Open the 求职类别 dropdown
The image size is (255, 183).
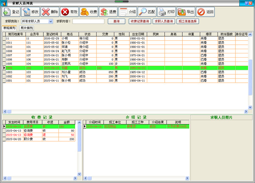pos(51,21)
